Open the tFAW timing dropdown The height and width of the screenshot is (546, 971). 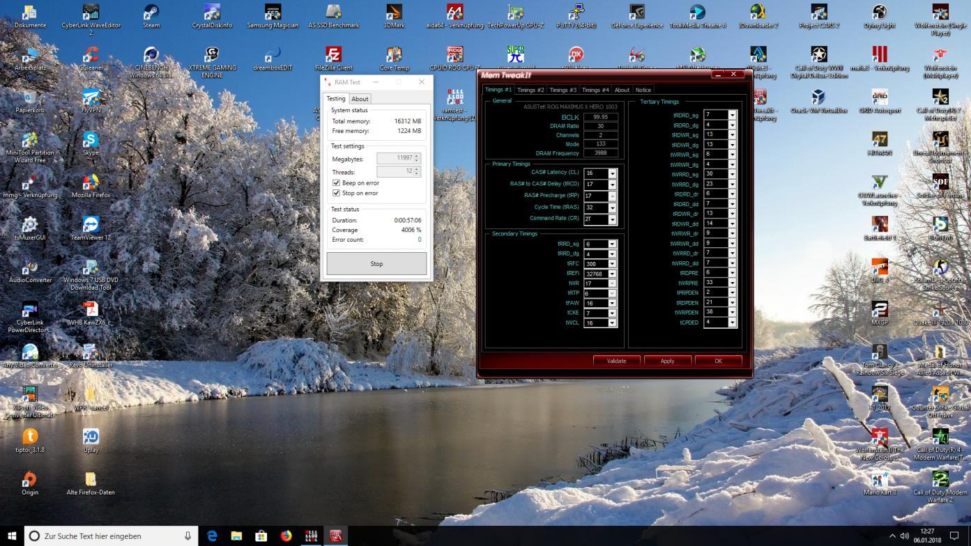click(612, 303)
